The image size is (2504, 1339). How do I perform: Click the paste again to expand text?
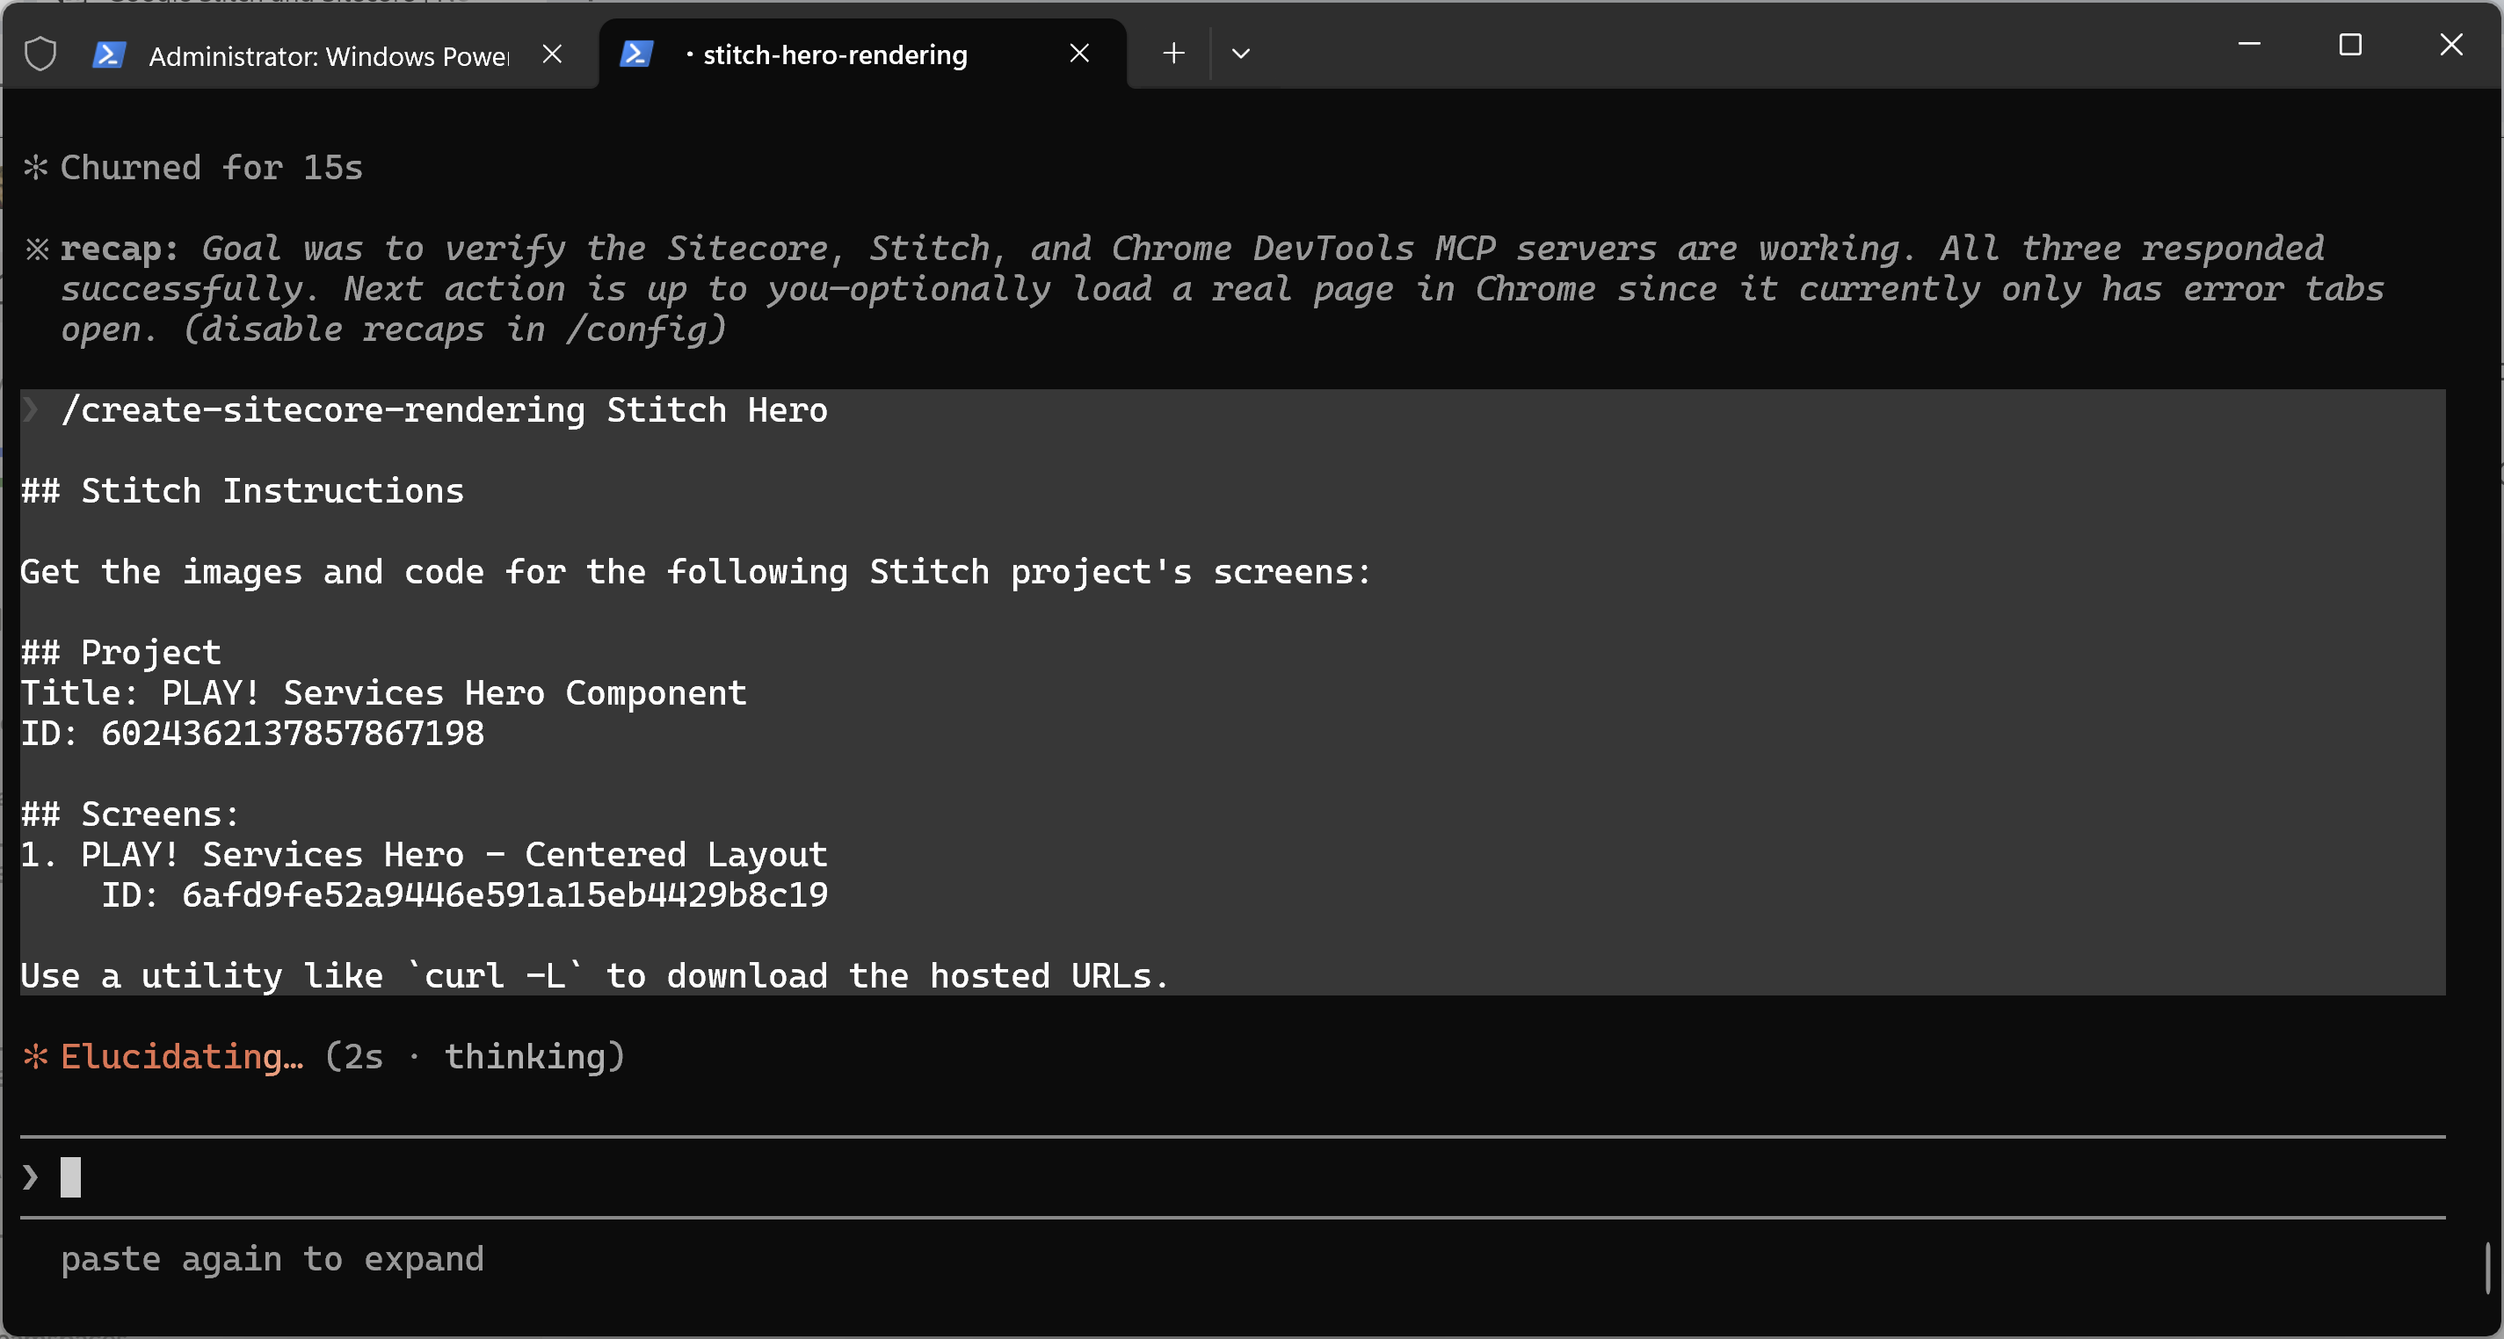[x=273, y=1259]
